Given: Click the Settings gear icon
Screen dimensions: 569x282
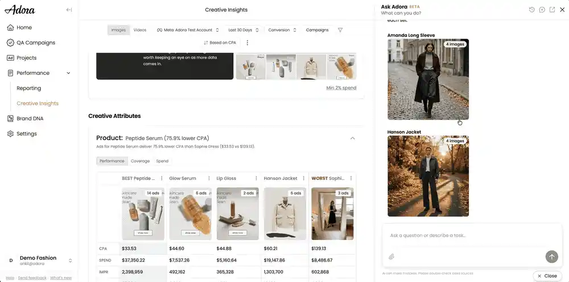Looking at the screenshot, I should pos(10,134).
